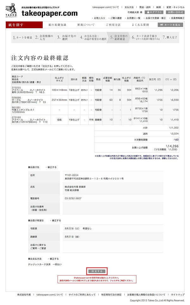Click 修正する next to お届け先
This screenshot has width=190, height=305.
pos(52,167)
